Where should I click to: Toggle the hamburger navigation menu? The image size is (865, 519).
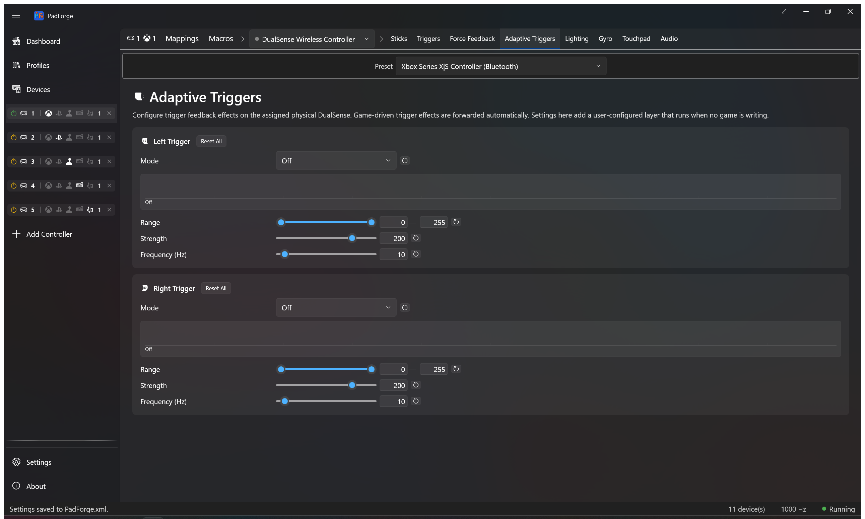(15, 15)
